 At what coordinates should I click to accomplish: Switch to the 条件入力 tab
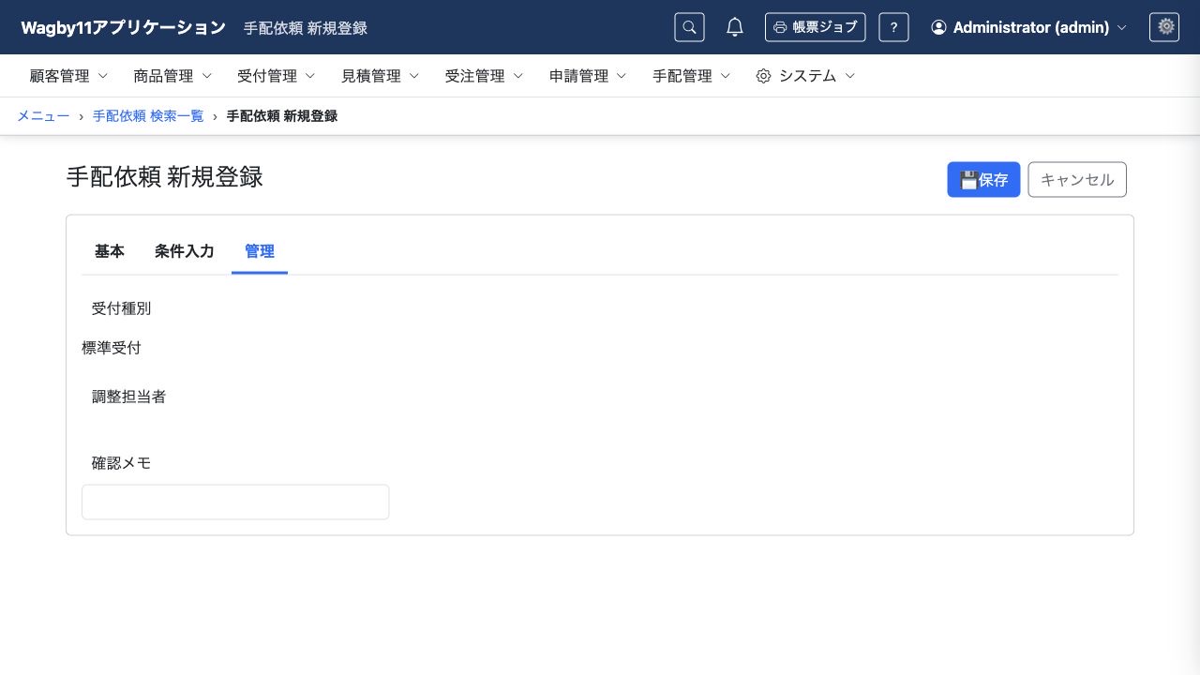point(185,251)
